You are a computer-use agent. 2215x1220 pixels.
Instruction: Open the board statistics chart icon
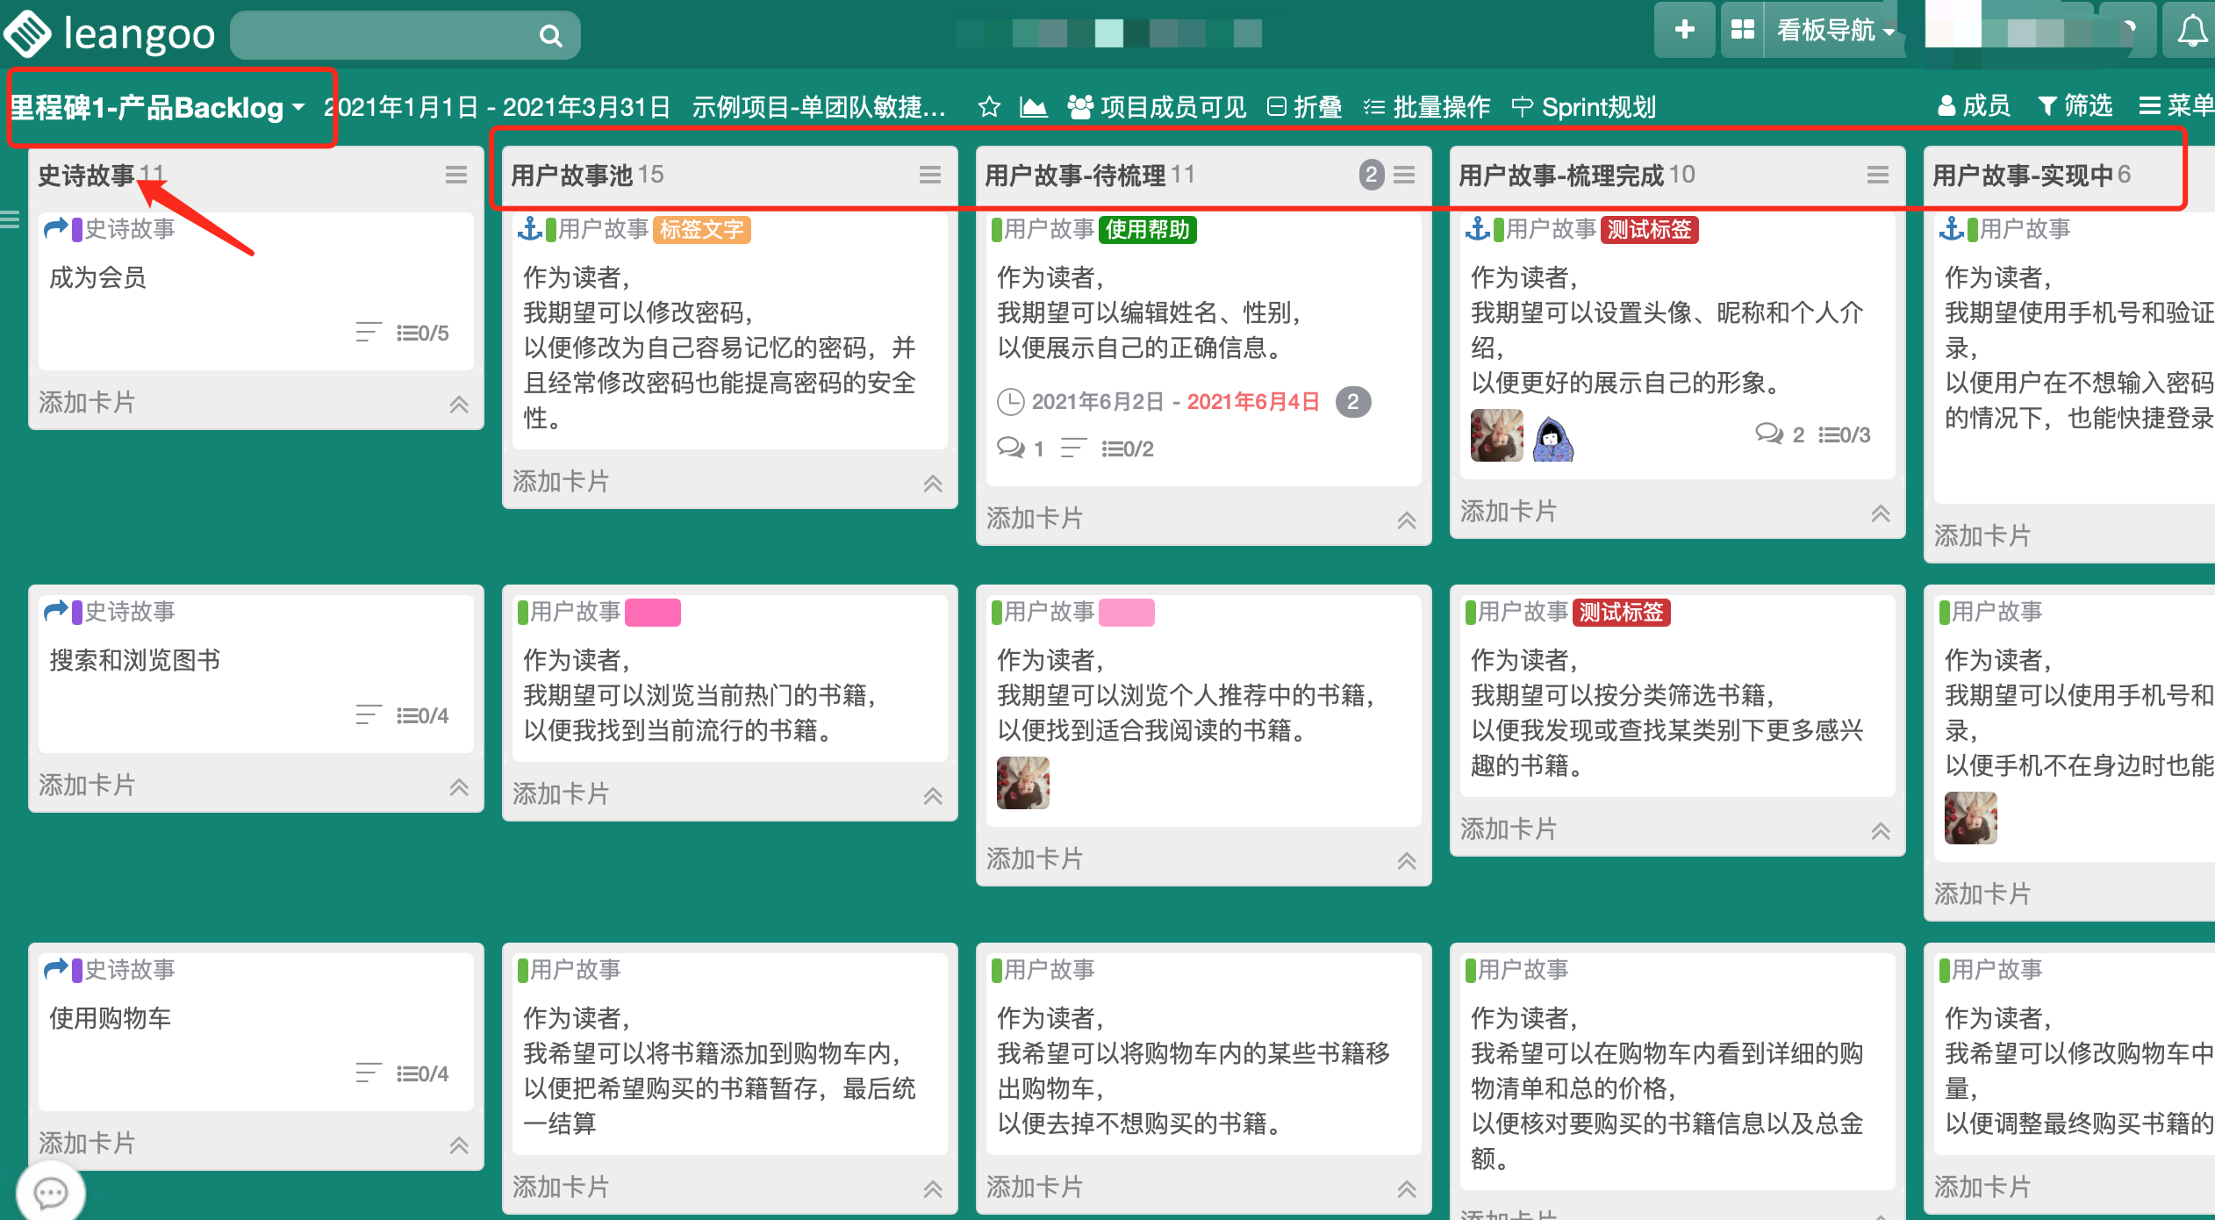[x=1033, y=107]
